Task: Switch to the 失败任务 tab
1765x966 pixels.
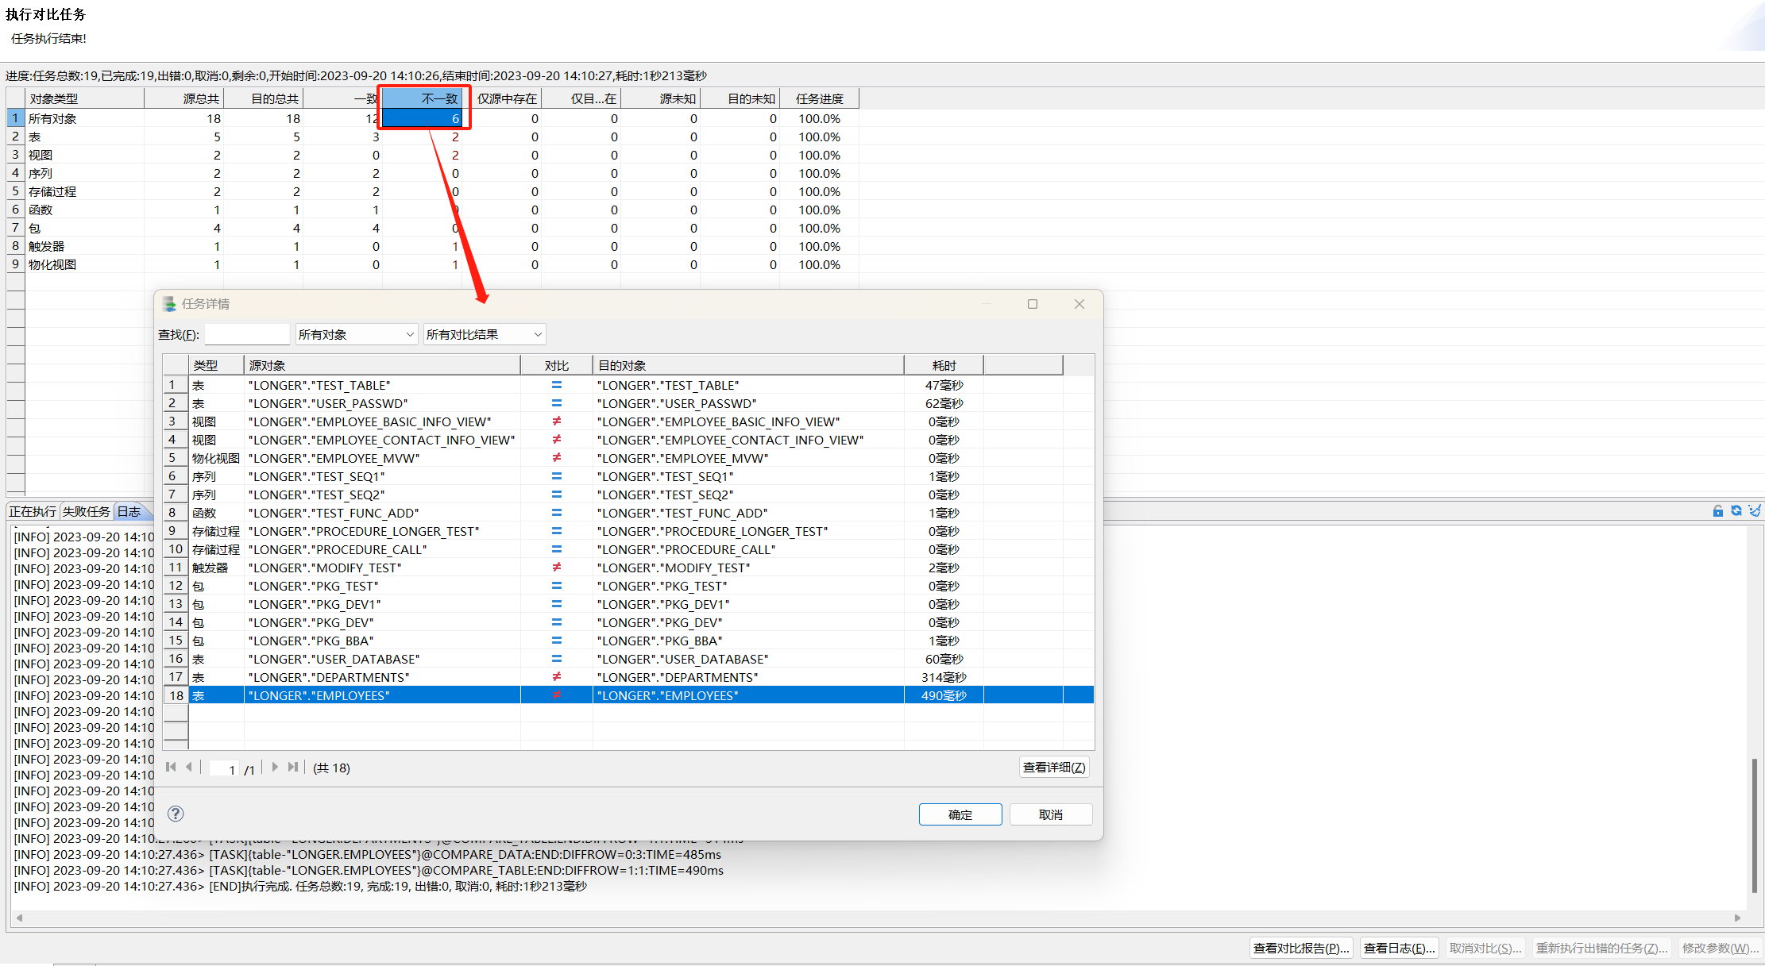Action: (x=86, y=512)
